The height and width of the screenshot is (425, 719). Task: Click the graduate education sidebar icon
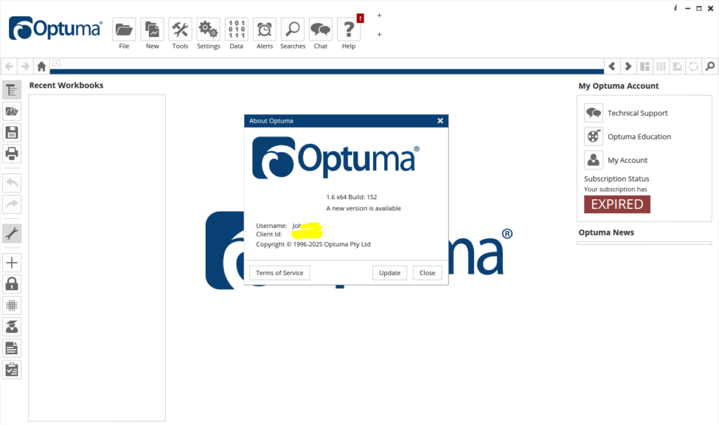pos(12,327)
